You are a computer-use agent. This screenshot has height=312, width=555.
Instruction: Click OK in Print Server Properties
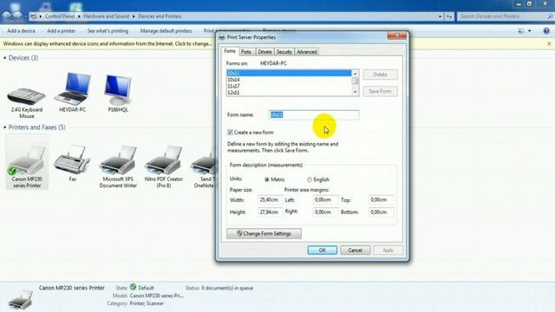tap(322, 250)
